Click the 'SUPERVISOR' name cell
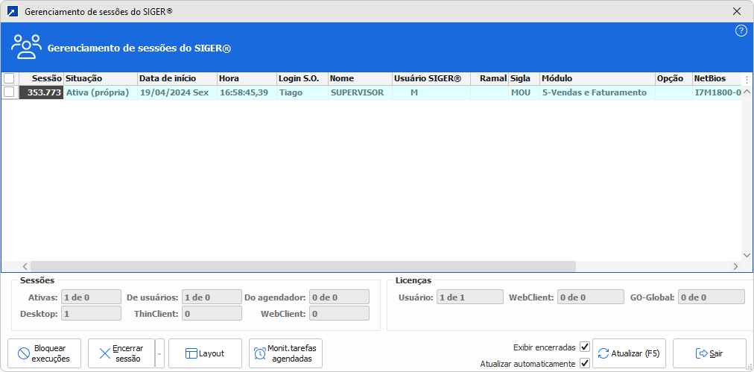 point(360,92)
